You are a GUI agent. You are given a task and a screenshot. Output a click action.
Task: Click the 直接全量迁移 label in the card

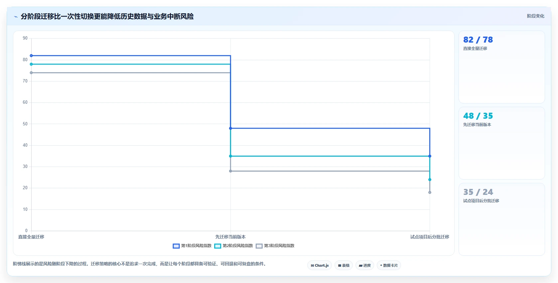pyautogui.click(x=475, y=49)
